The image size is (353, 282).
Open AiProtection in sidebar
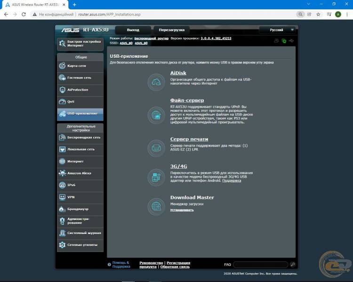(x=80, y=90)
